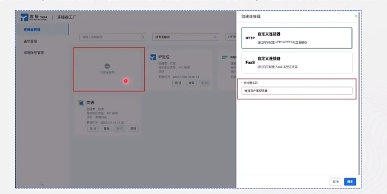Click the chevron arrow of the connector filter
The width and height of the screenshot is (387, 194).
point(215,37)
